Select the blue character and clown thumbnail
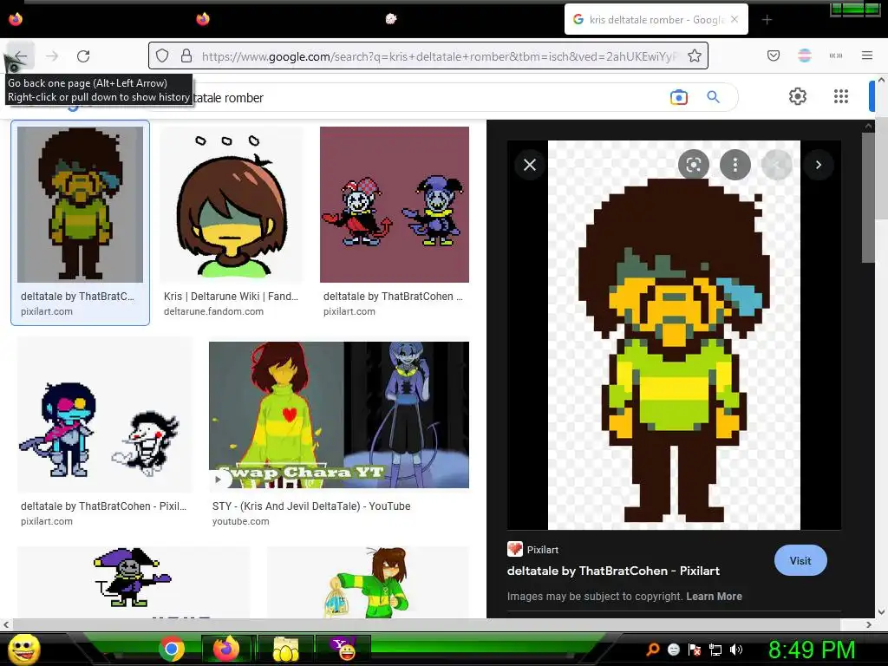Viewport: 888px width, 666px height. pyautogui.click(x=105, y=415)
